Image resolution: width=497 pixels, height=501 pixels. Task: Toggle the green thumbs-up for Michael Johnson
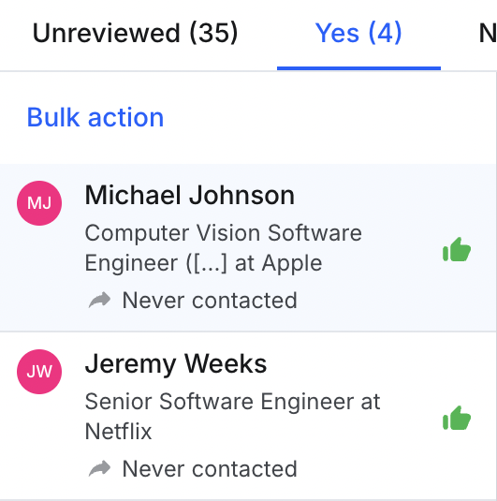[457, 249]
